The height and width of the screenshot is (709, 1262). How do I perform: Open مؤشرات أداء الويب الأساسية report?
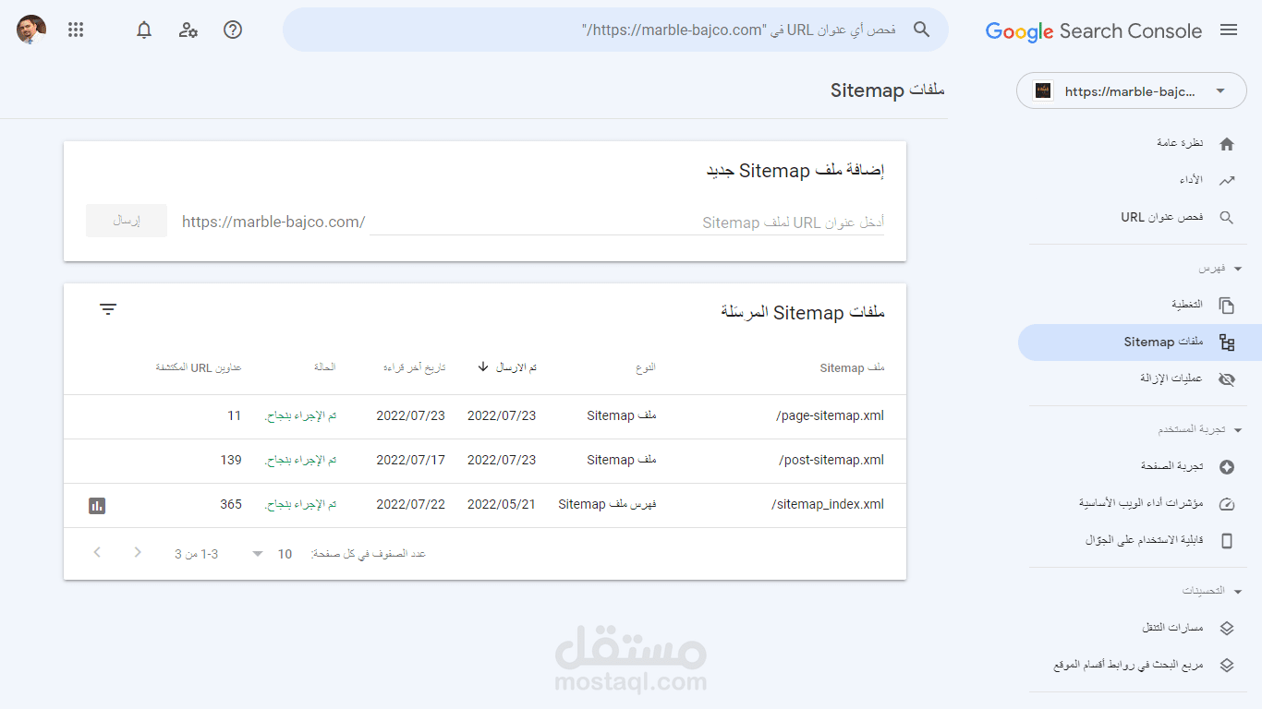pos(1140,504)
